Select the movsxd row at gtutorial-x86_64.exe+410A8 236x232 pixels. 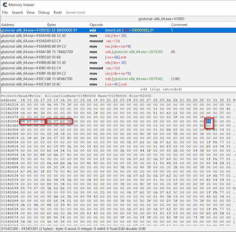[118, 41]
